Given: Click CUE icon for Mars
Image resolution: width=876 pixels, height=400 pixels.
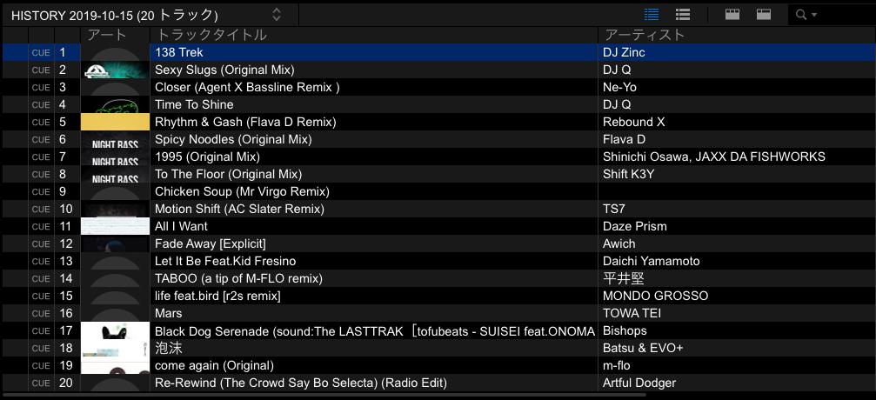Looking at the screenshot, I should pos(41,313).
